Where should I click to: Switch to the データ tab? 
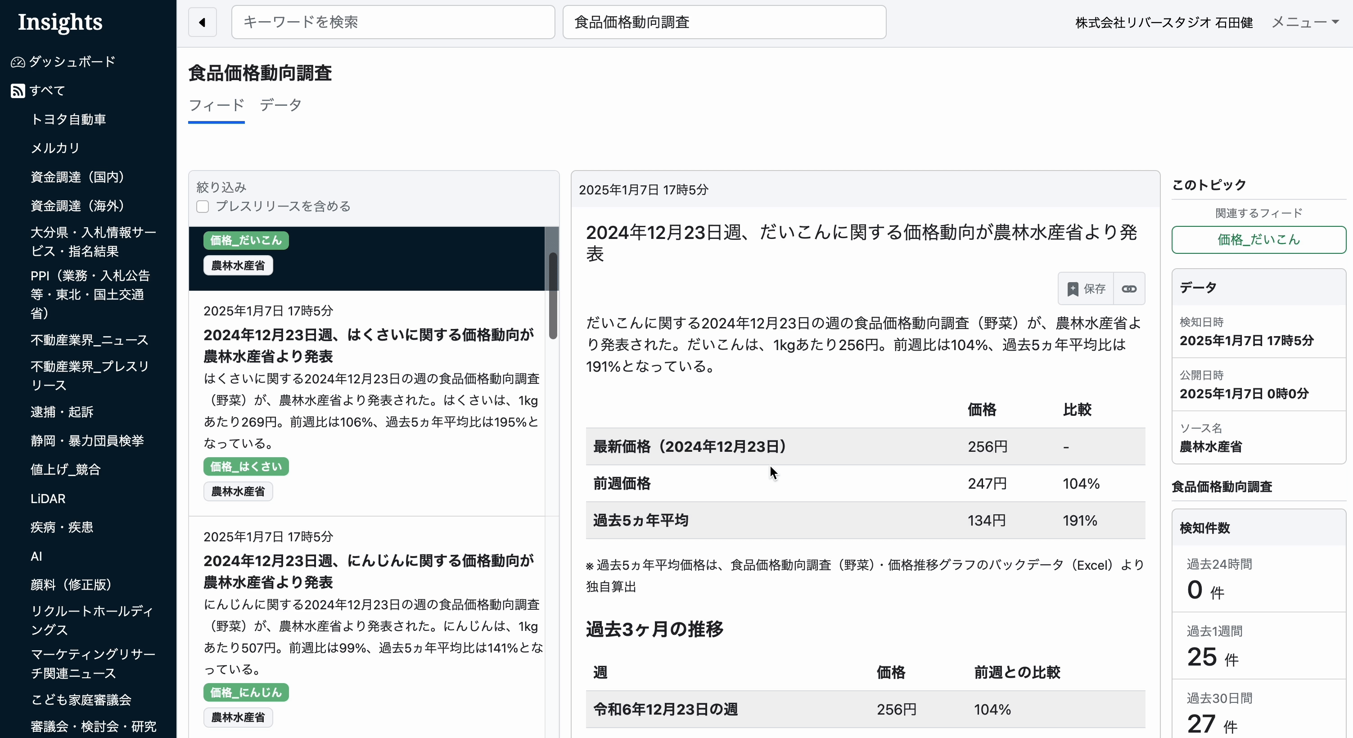pos(280,105)
